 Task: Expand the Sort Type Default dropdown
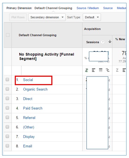click(92, 17)
